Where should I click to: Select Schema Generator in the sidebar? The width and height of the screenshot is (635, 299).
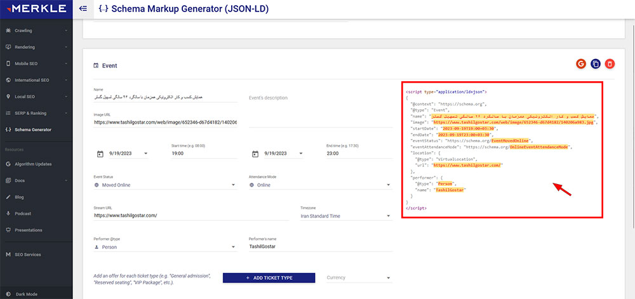pos(36,130)
